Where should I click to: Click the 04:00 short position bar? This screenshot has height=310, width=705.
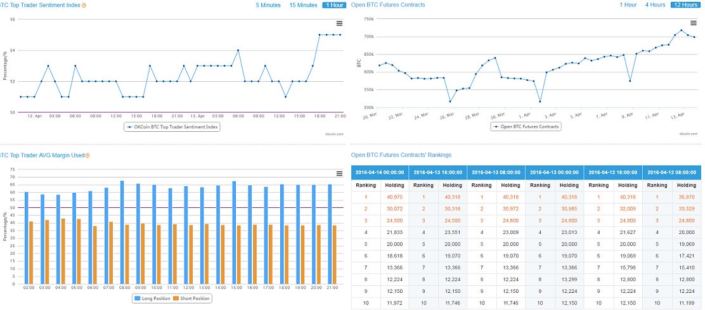63,251
